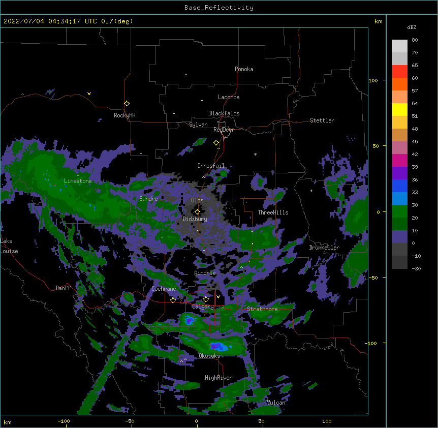438x428 pixels.
Task: Click the Lake Louise label
Action: click(8, 246)
